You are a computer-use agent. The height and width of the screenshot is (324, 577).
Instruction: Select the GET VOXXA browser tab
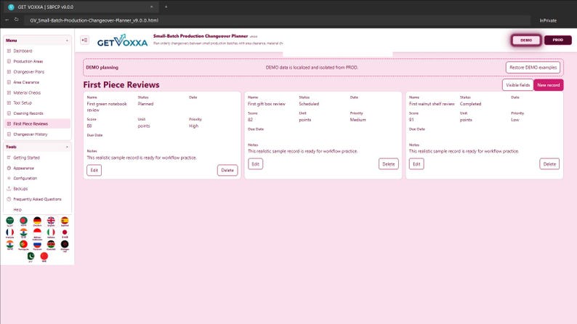point(81,7)
